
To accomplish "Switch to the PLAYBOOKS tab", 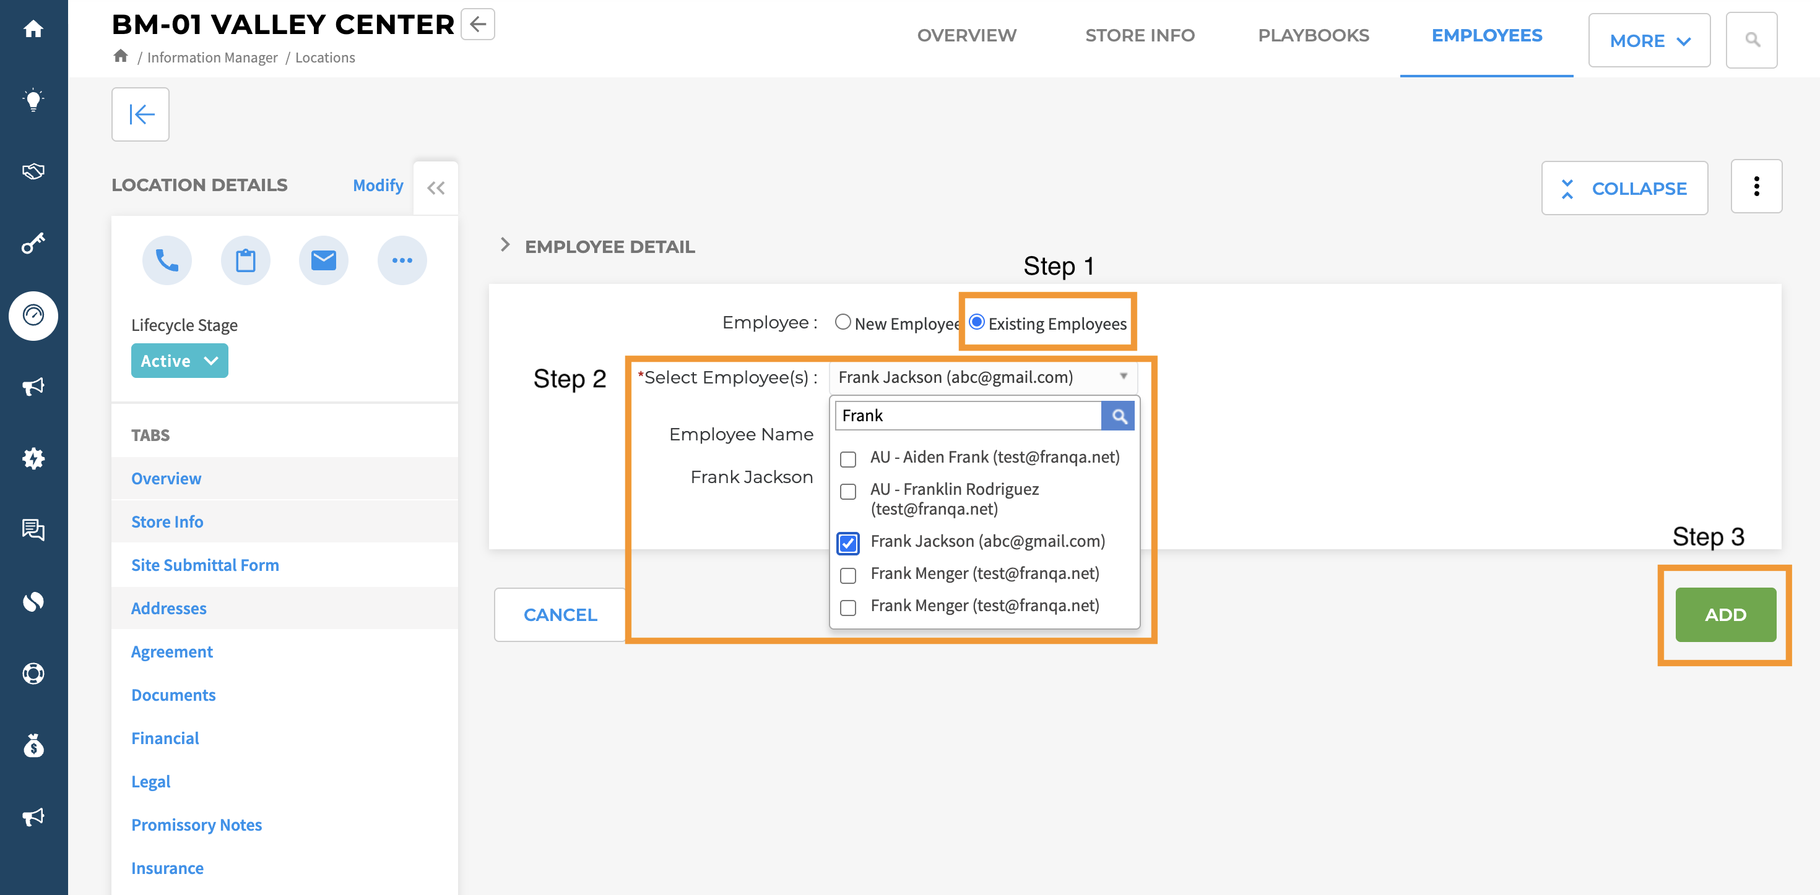I will [1313, 35].
